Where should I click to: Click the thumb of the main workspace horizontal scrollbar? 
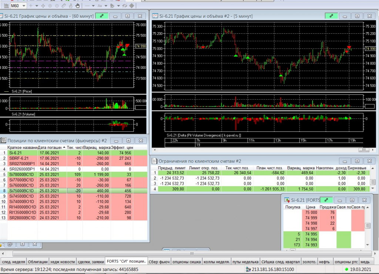192,254
